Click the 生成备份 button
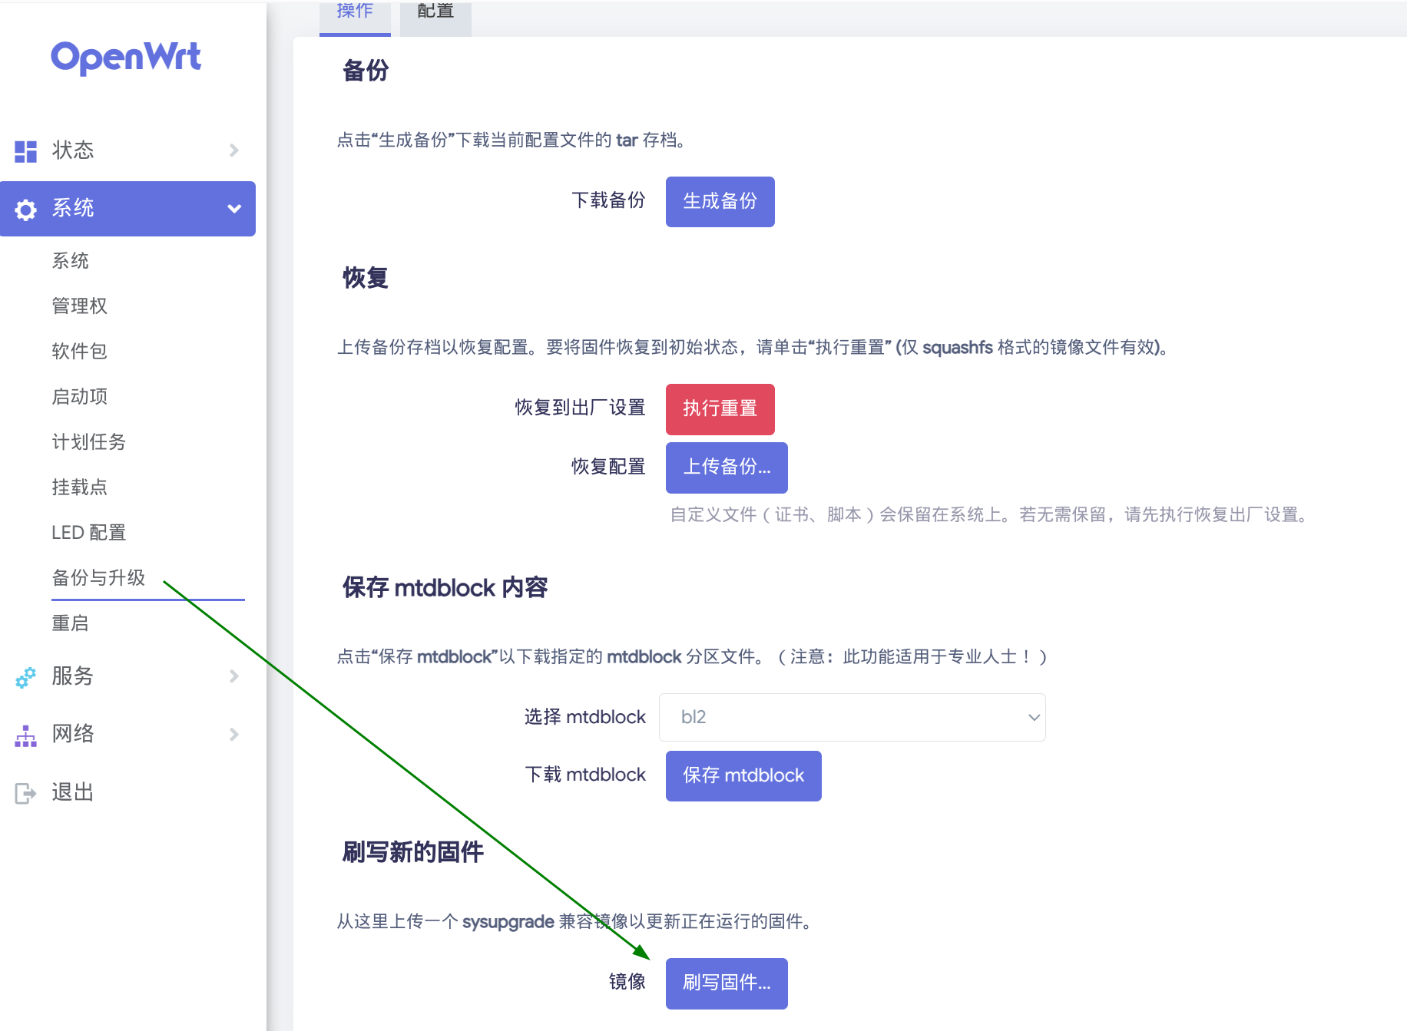The width and height of the screenshot is (1407, 1031). tap(720, 202)
